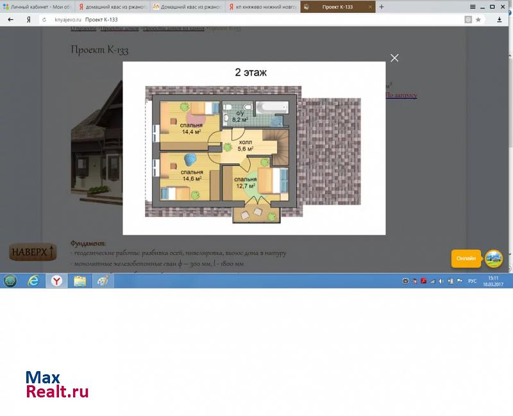
Task: Click the НАВЕРХ scroll-to-top button
Action: click(33, 251)
